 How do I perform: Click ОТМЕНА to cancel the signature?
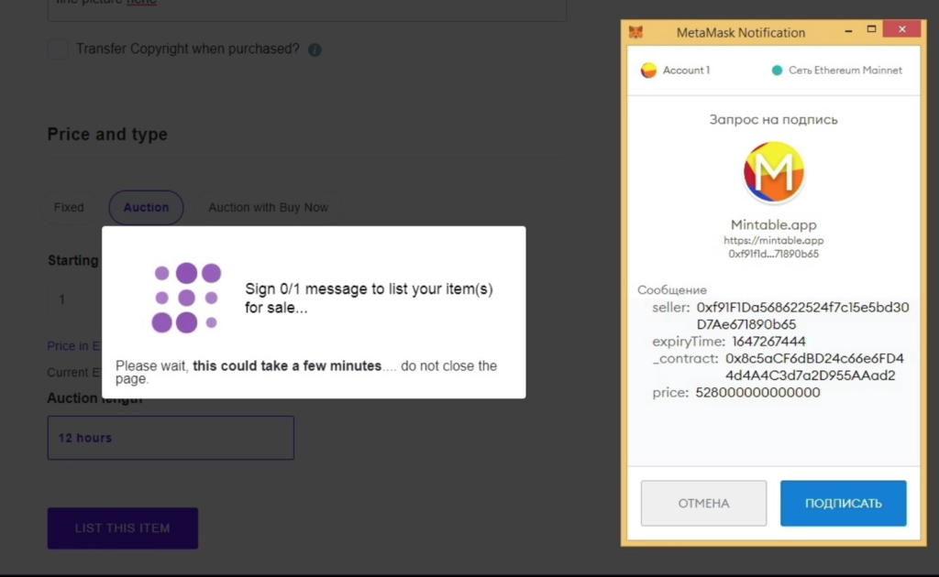pyautogui.click(x=703, y=504)
